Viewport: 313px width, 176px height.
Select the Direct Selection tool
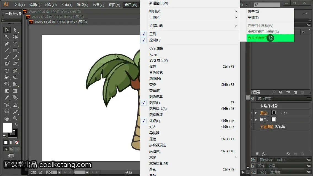(15, 30)
